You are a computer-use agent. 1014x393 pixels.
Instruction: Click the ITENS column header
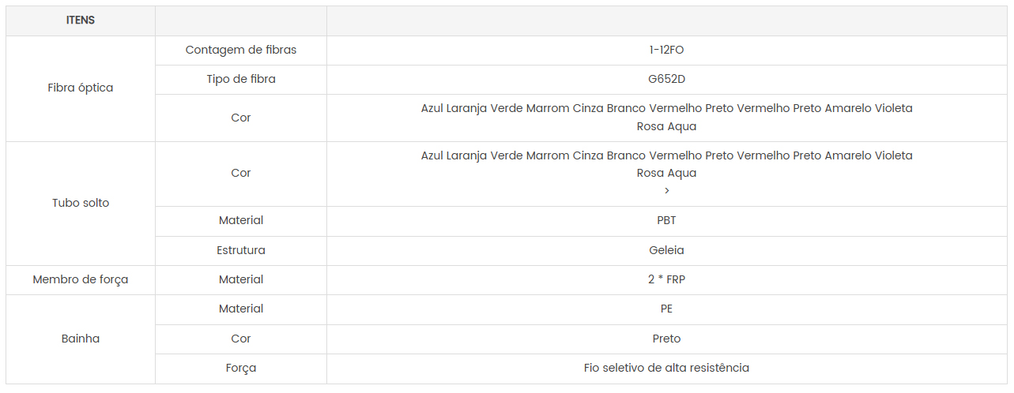point(81,21)
